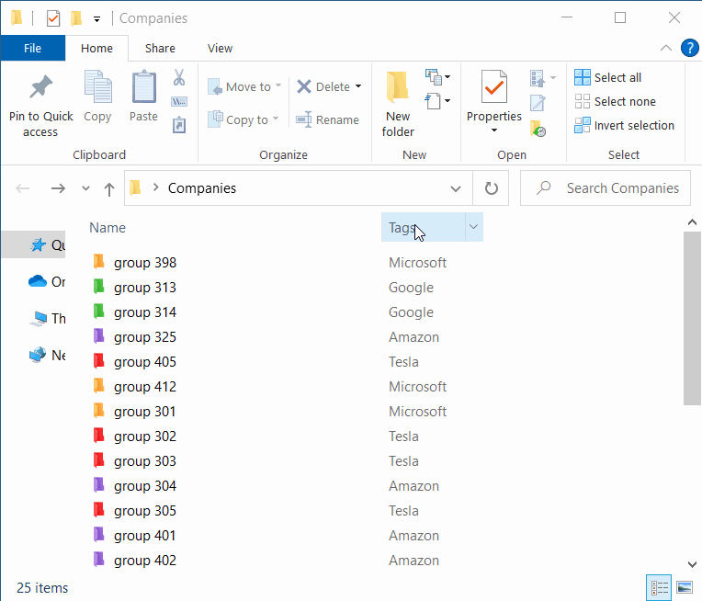The image size is (702, 601).
Task: Click the Refresh icon beside address bar
Action: 492,188
